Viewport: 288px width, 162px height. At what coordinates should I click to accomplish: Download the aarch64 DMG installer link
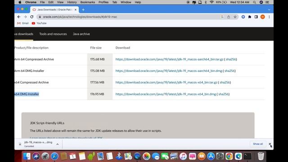pyautogui.click(x=169, y=71)
